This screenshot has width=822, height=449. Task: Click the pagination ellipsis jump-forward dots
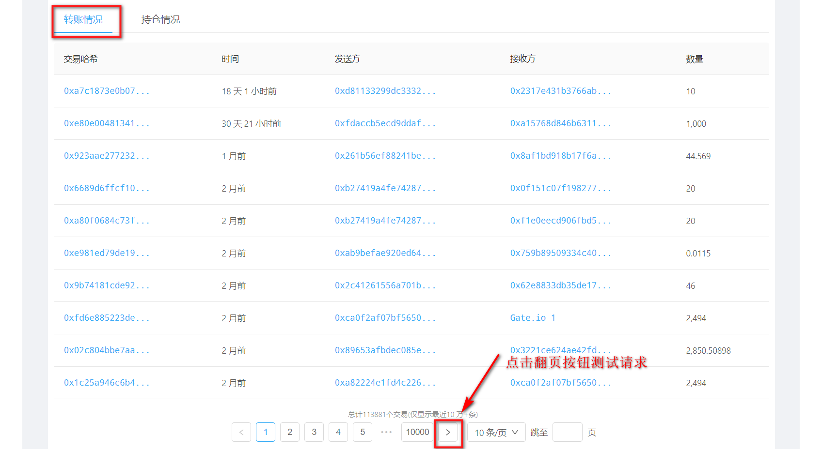coord(386,432)
